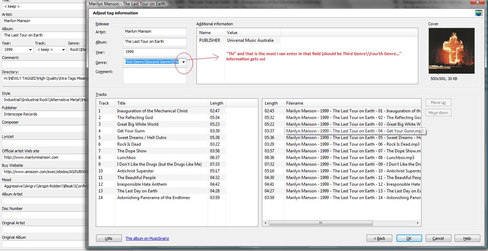
Task: Select track Rock Is Dead
Action: 129,144
